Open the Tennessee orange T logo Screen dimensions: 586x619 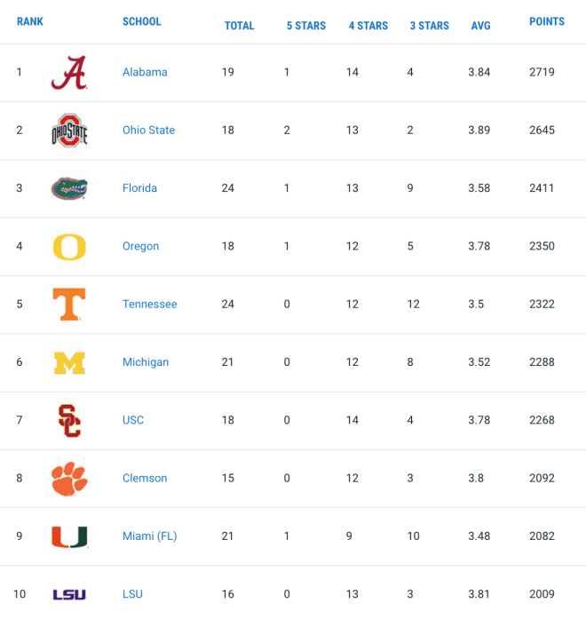(x=69, y=304)
